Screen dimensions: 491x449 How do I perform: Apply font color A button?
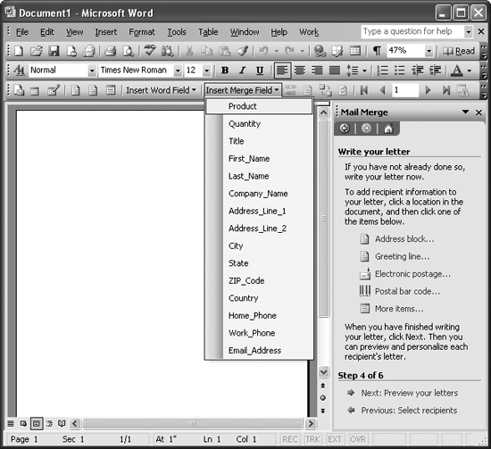[x=457, y=71]
